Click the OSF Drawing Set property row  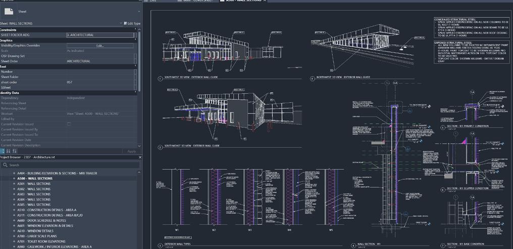(x=68, y=56)
